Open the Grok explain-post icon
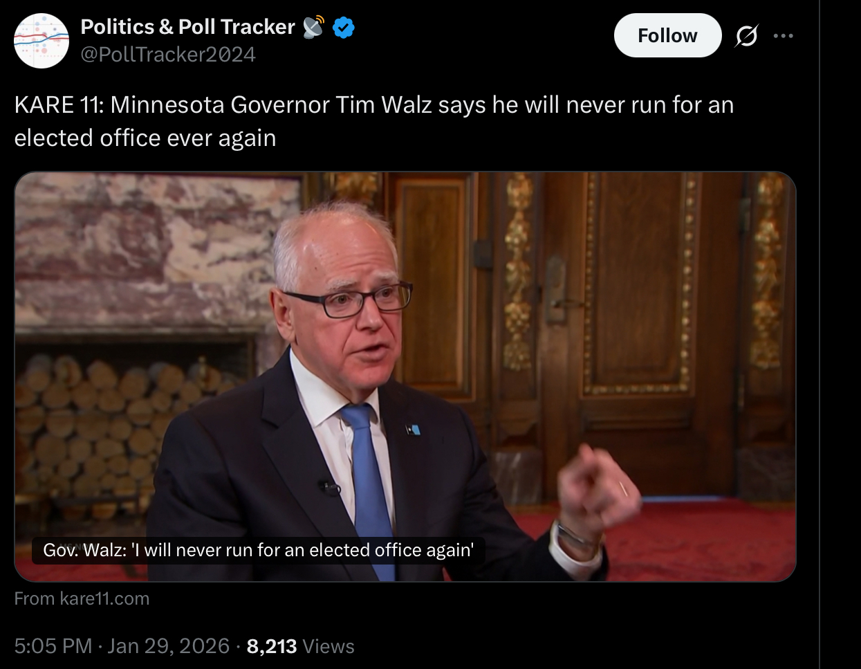Viewport: 861px width, 669px height. [x=746, y=35]
